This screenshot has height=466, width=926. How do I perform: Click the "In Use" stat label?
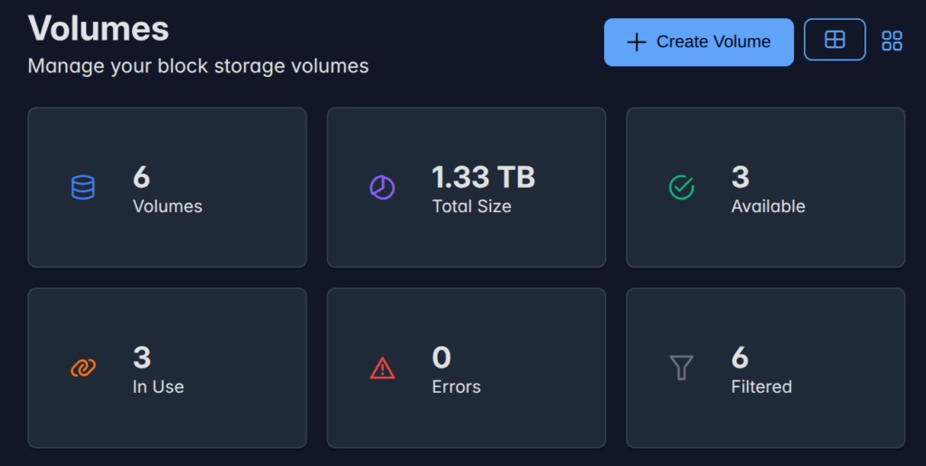click(158, 387)
